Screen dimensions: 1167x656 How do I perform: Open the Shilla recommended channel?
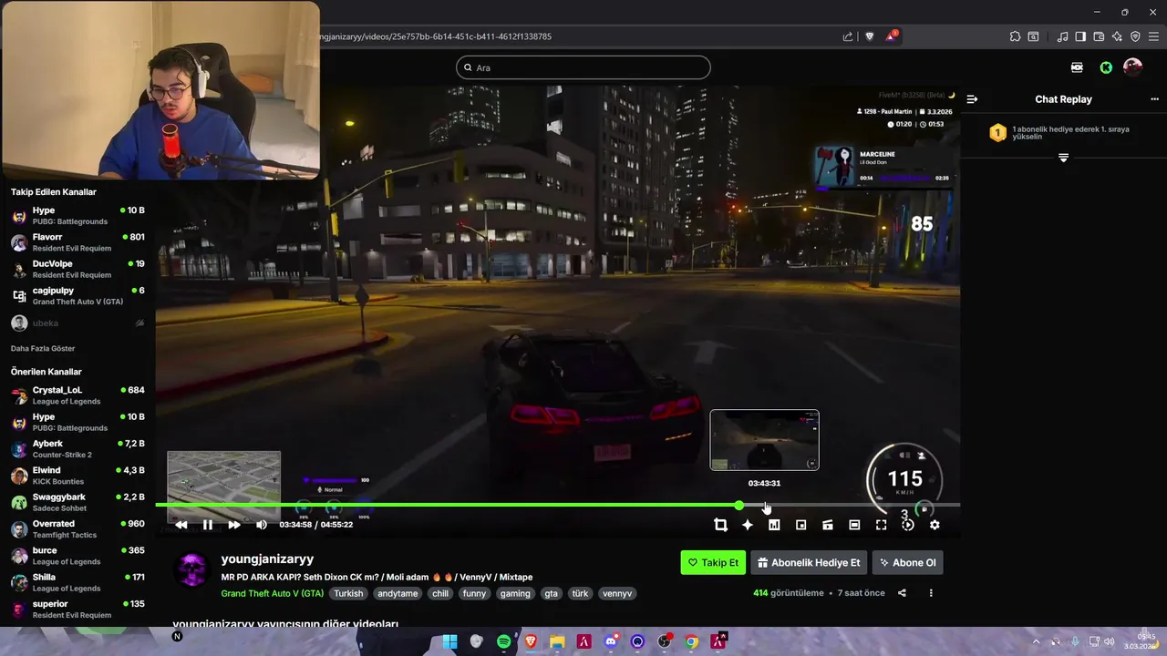[x=77, y=582]
